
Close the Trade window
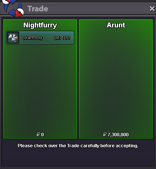tap(152, 9)
